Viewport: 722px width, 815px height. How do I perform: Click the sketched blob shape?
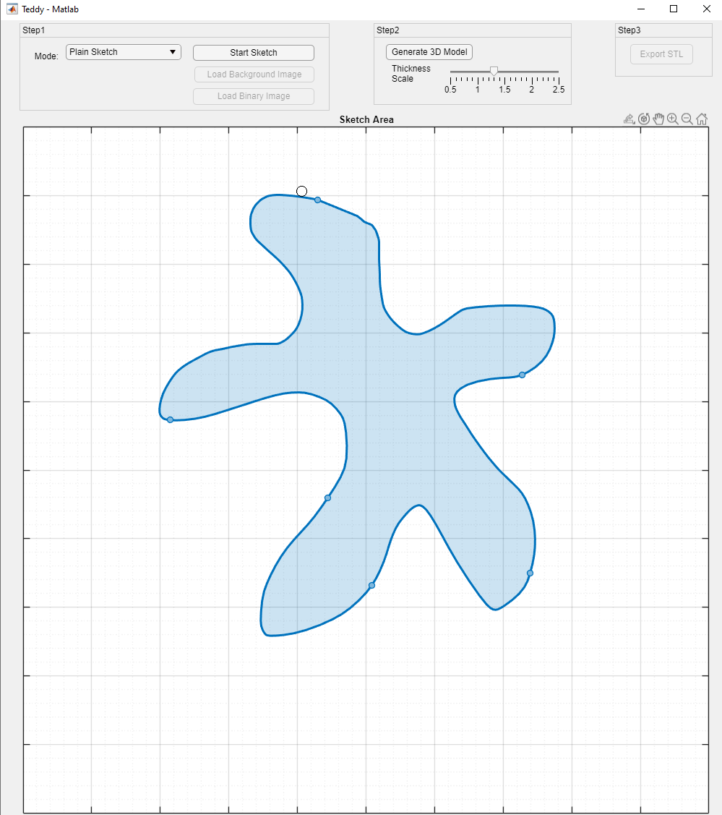coord(397,398)
